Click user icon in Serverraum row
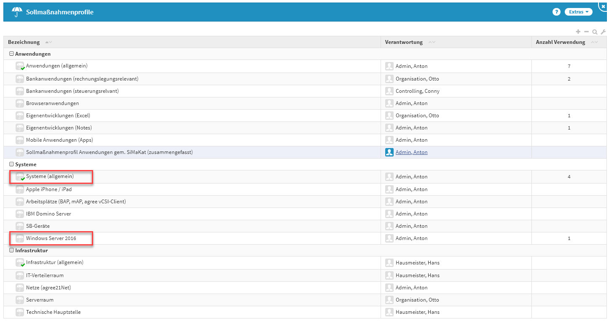 pyautogui.click(x=389, y=300)
